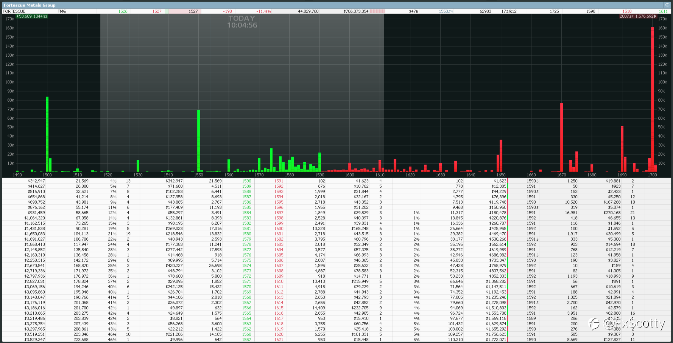673x343 pixels.
Task: Click the right arrow marker showing 2007.57 1,576,692
Action: point(638,16)
